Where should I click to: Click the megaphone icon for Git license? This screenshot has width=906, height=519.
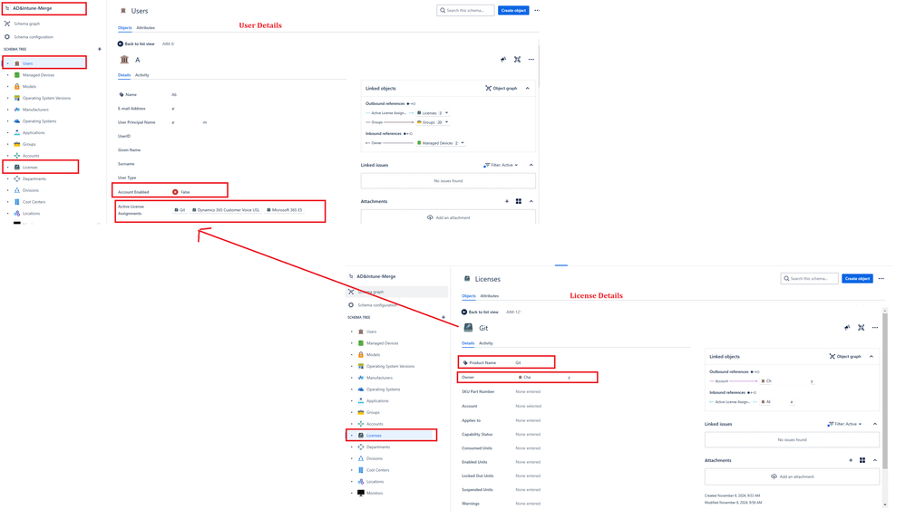847,328
